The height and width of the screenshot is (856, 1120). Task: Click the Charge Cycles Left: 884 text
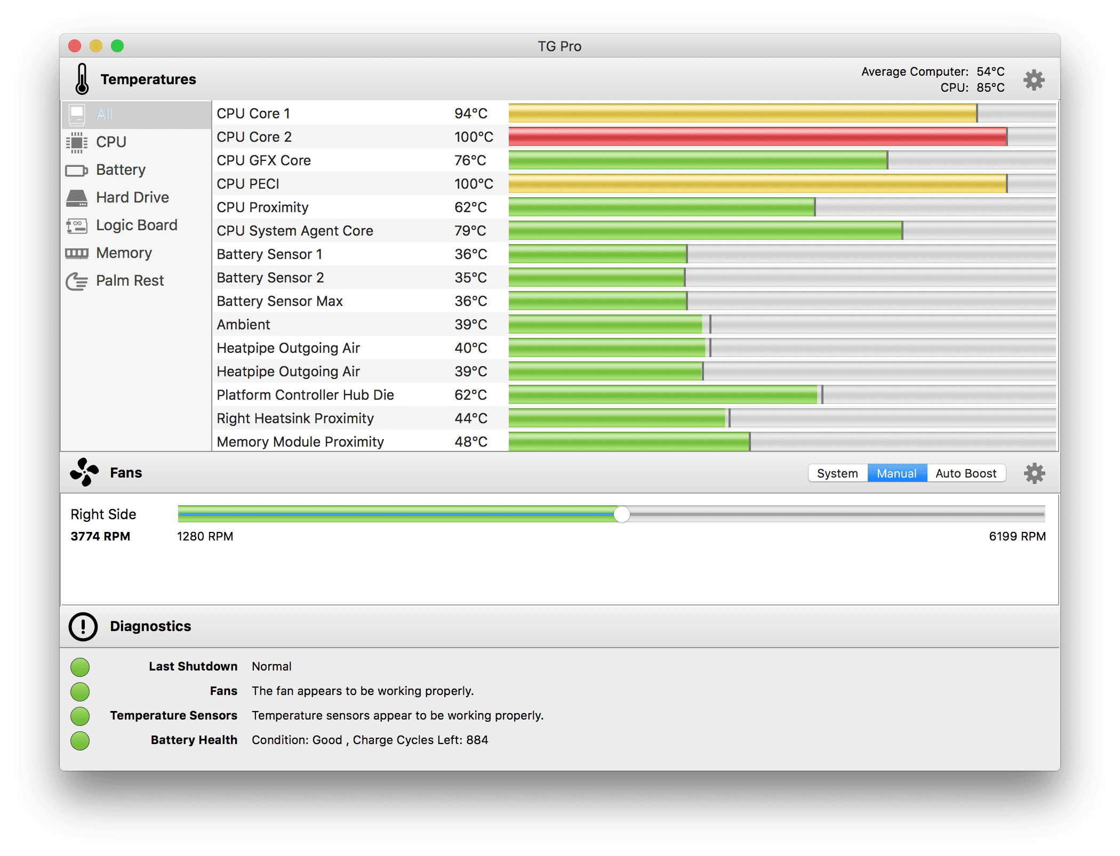point(420,740)
